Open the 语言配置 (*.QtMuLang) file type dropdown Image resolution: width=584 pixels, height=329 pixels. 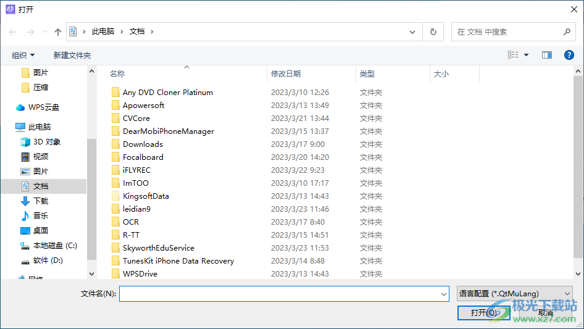coord(515,294)
